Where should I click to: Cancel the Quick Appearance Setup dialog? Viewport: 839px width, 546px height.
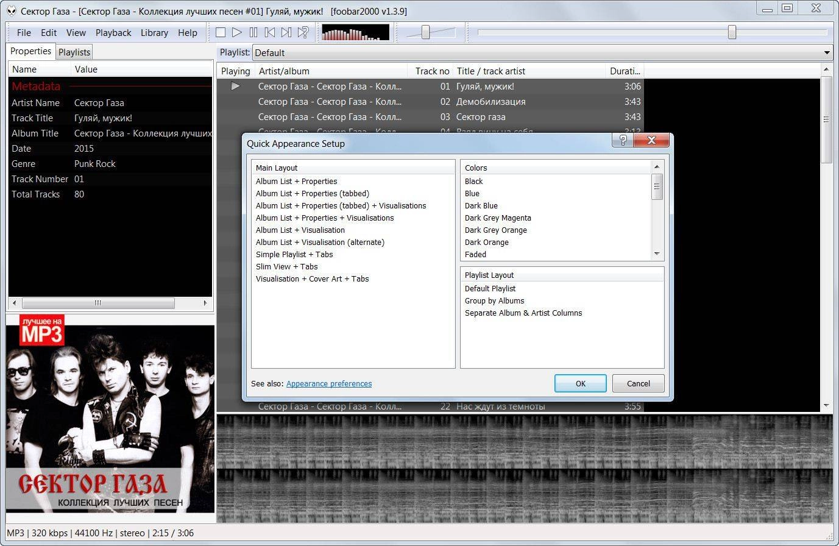(638, 383)
